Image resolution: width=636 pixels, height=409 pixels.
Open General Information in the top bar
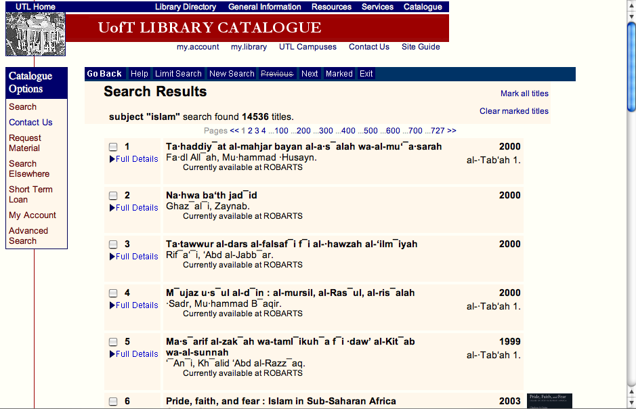tap(264, 7)
